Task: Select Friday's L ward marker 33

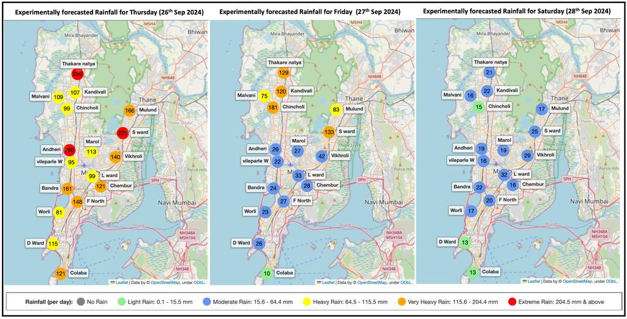Action: pyautogui.click(x=298, y=175)
